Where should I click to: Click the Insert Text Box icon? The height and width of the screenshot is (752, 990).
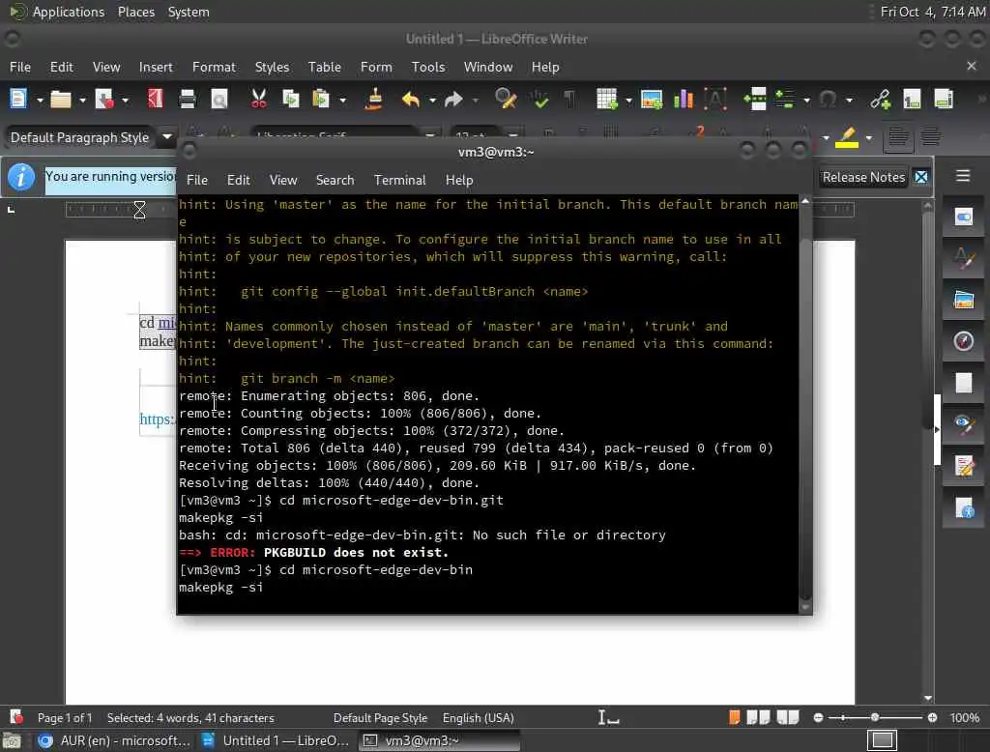click(715, 100)
